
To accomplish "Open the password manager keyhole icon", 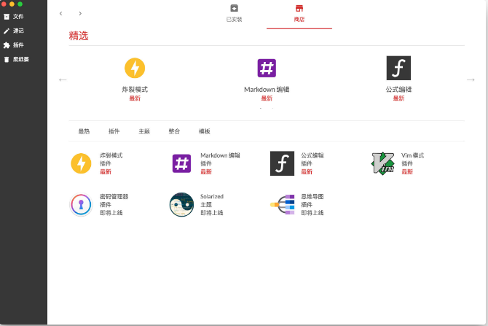I will pos(81,204).
